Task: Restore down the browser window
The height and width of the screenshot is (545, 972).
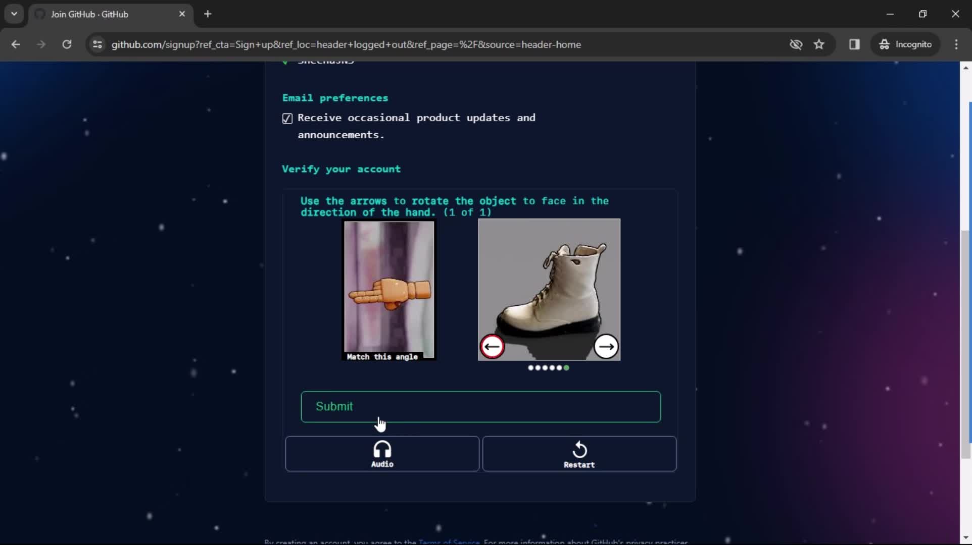Action: [922, 14]
